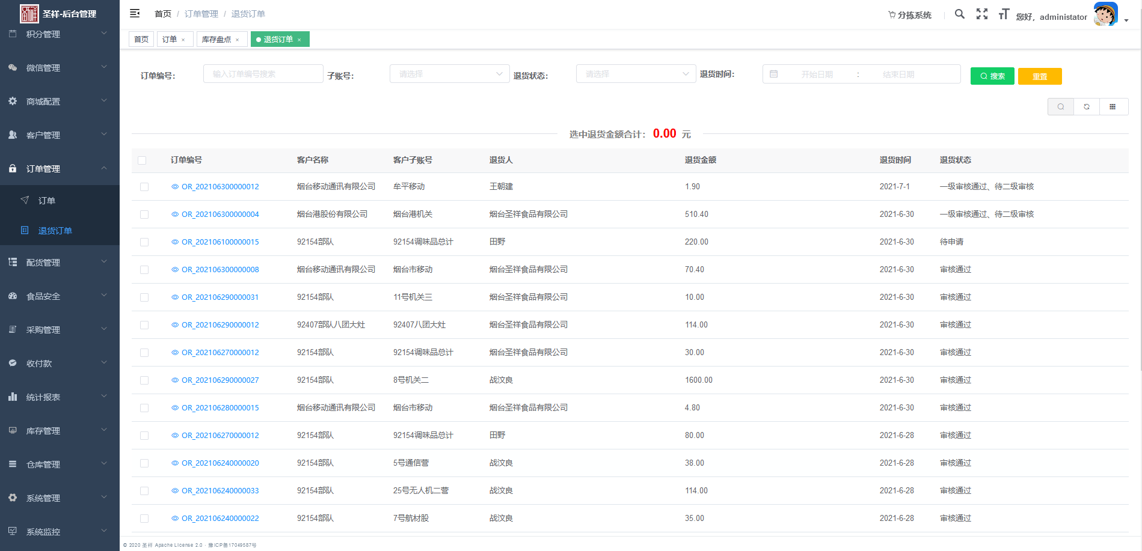Open the global search magnifier icon

click(960, 14)
